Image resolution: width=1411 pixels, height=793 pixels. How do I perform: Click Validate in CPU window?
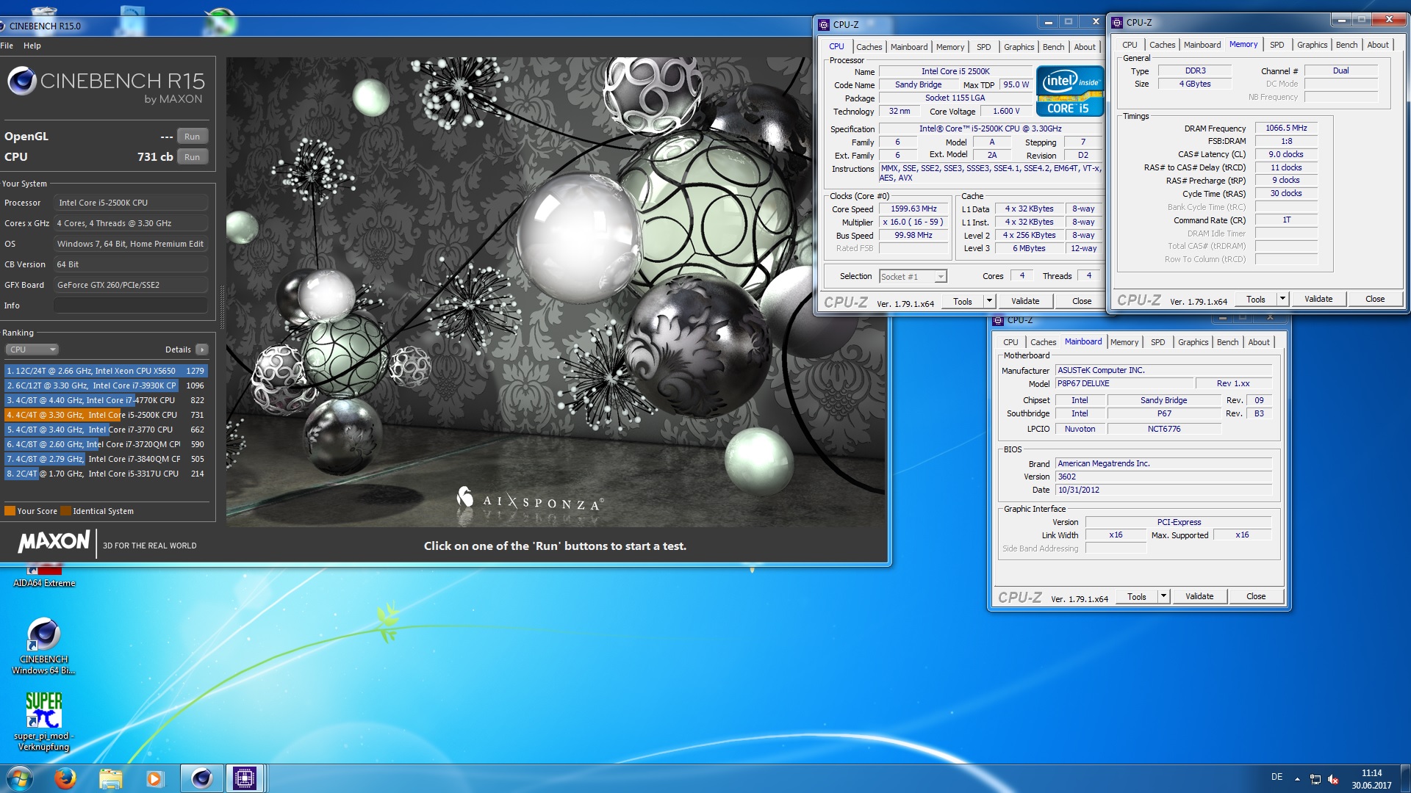tap(1025, 301)
